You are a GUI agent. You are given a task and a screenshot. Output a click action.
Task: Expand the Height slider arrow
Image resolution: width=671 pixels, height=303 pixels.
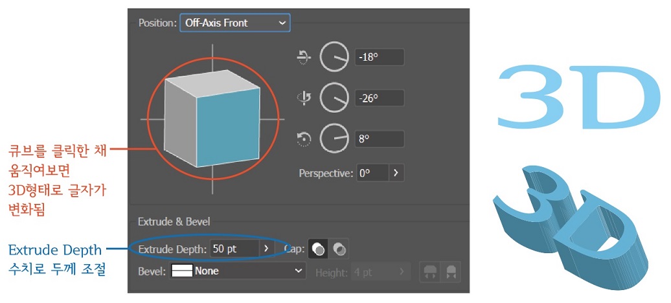402,272
